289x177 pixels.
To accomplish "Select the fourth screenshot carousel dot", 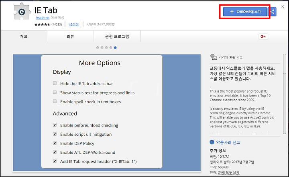I will click(x=111, y=48).
